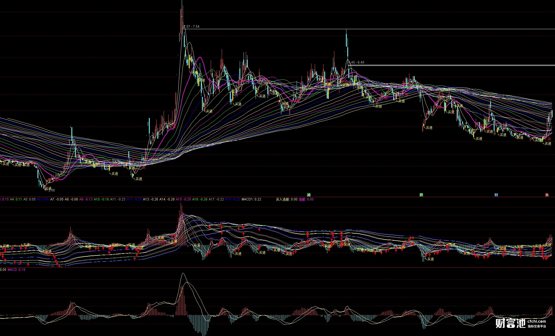Select the A4: 0.11 green line label
The height and width of the screenshot is (336, 555).
tap(16, 199)
